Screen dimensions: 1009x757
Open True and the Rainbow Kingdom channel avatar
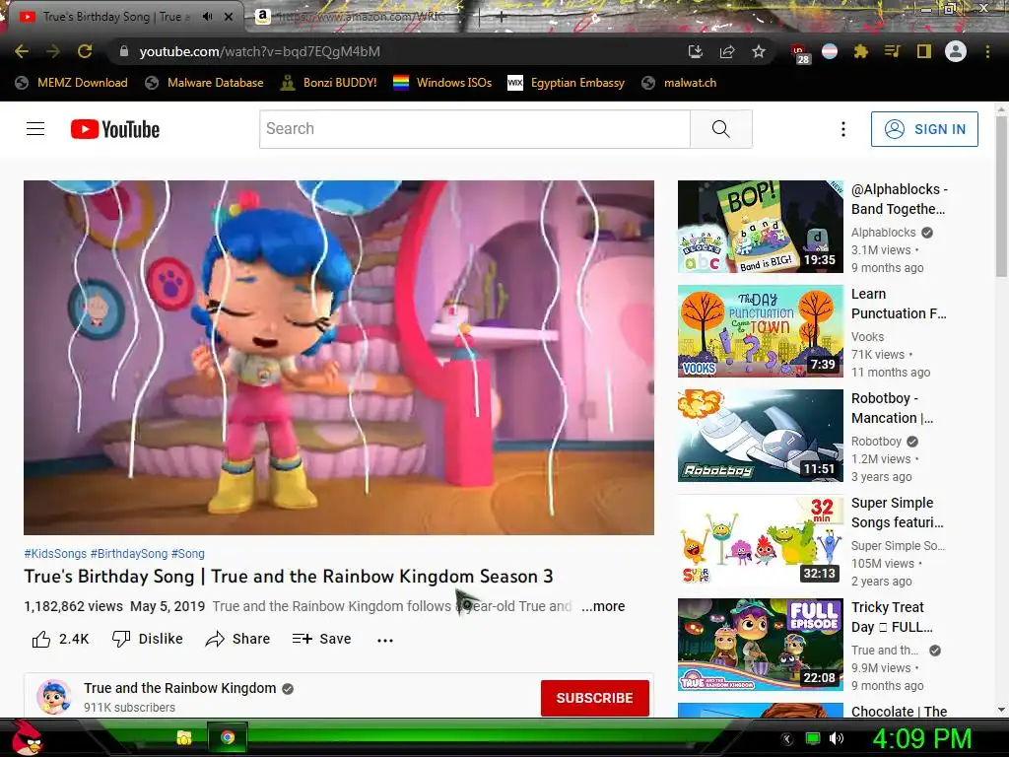tap(53, 697)
